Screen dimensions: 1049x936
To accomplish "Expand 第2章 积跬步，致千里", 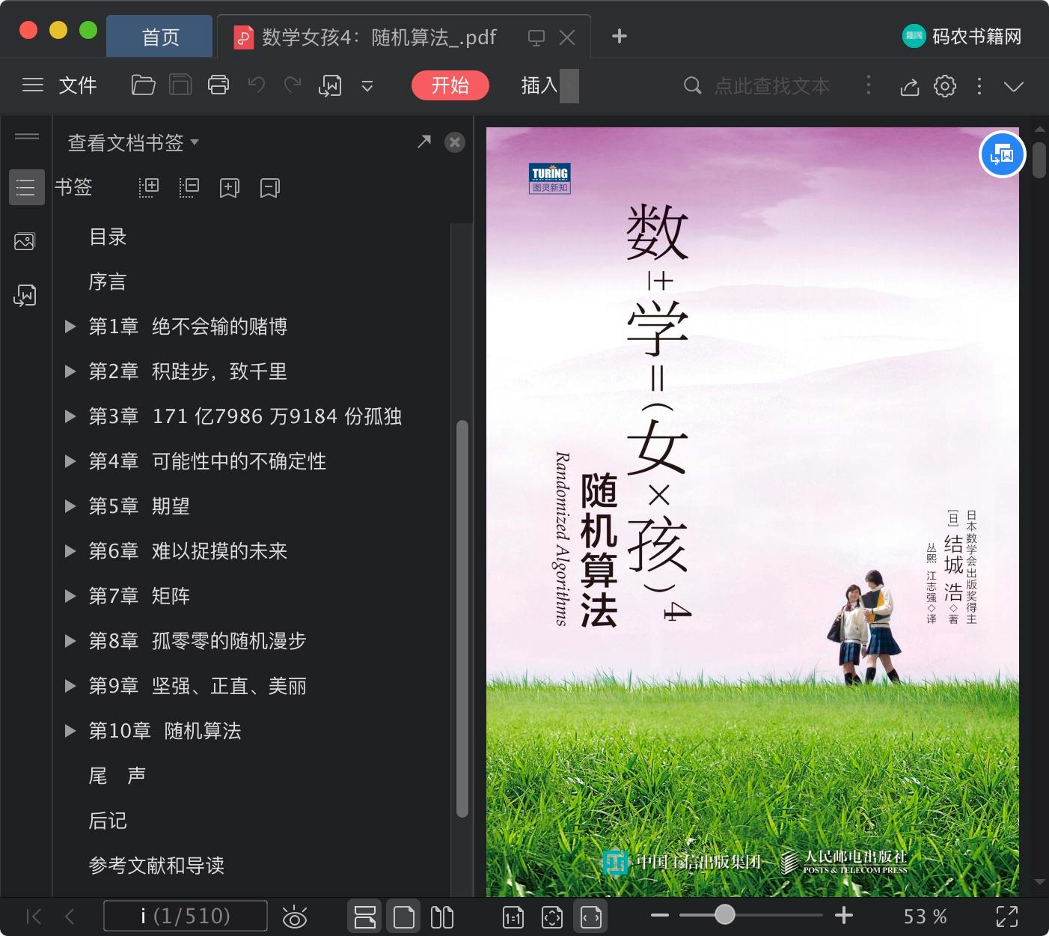I will (70, 371).
